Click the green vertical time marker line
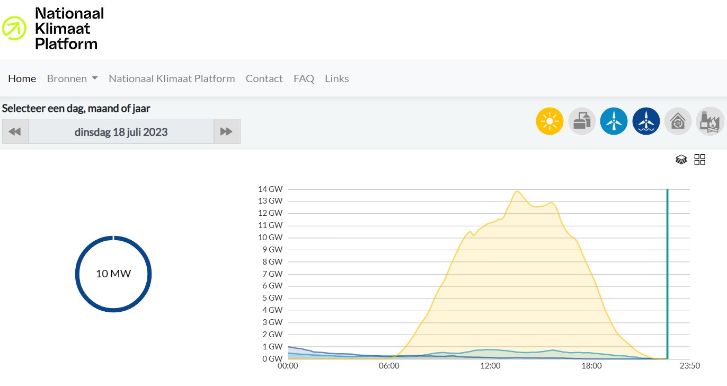727x386 pixels. 667,274
